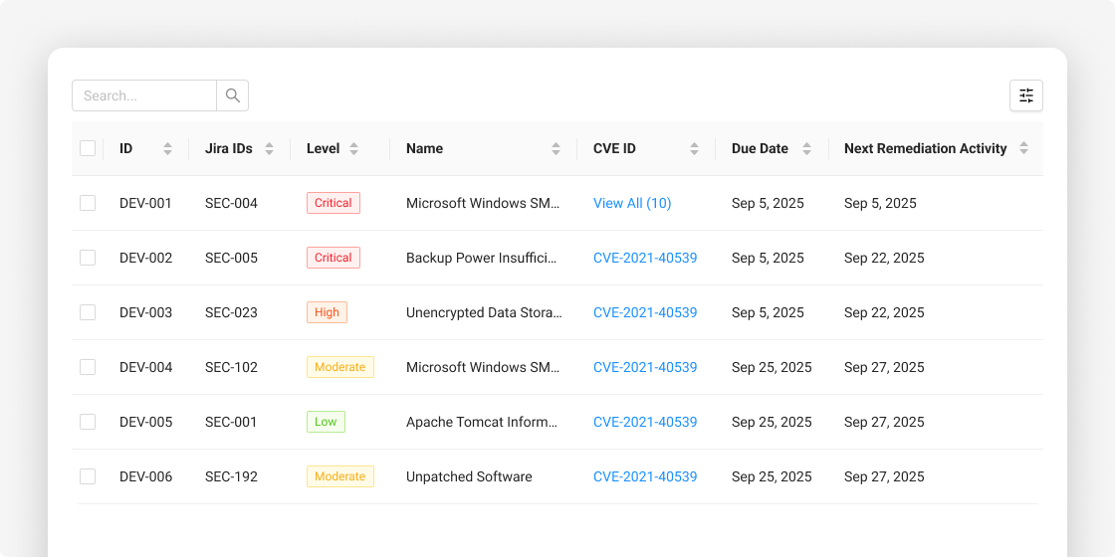
Task: Check the DEV-004 row checkbox
Action: [x=88, y=367]
